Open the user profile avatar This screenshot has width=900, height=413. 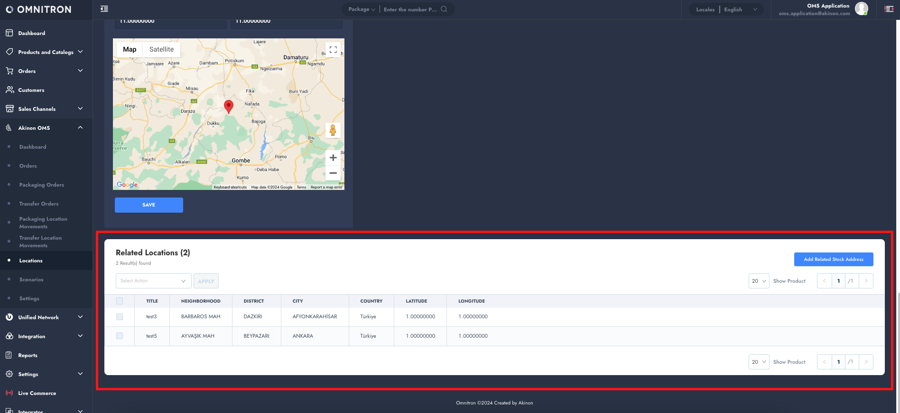tap(861, 9)
